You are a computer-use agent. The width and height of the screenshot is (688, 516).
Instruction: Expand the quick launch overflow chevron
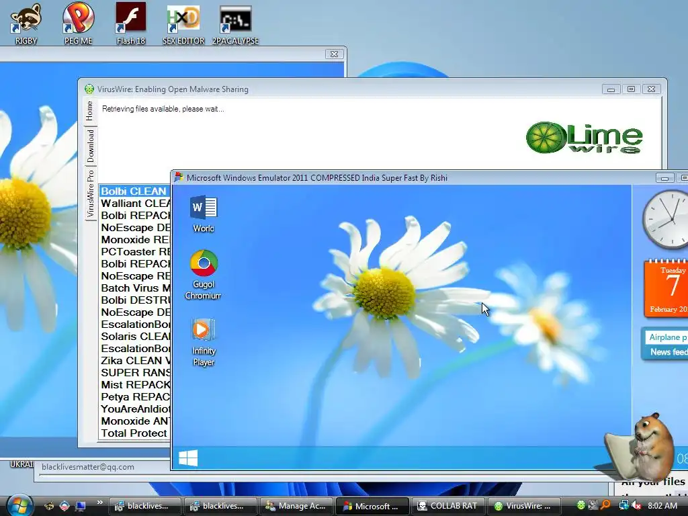click(x=99, y=503)
